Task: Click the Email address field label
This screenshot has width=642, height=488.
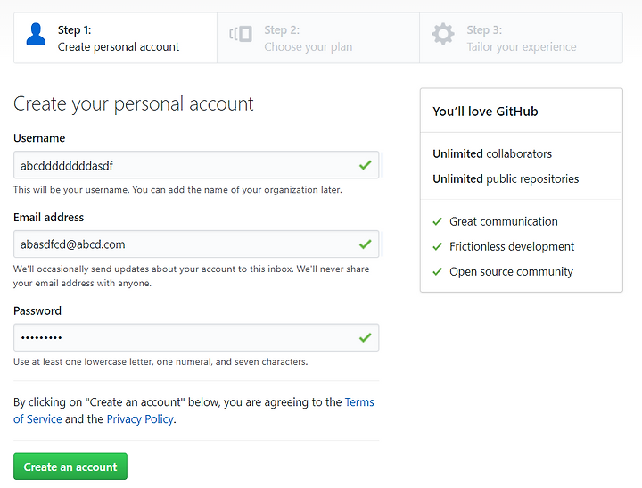Action: [x=49, y=217]
